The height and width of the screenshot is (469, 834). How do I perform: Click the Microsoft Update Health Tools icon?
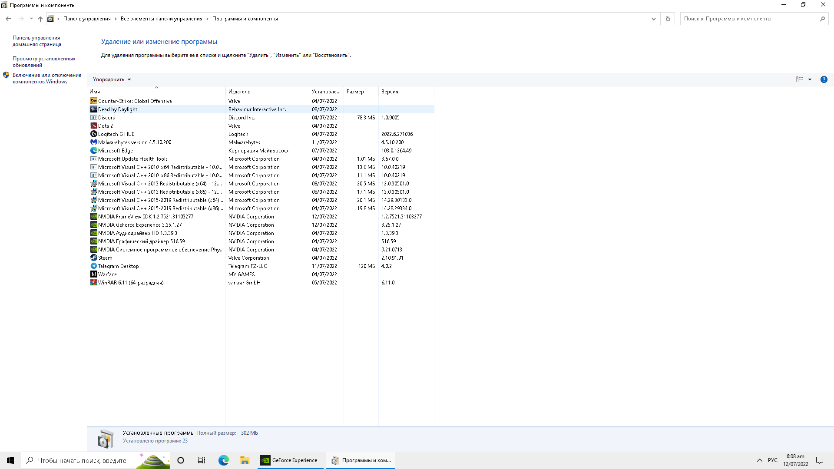tap(93, 159)
